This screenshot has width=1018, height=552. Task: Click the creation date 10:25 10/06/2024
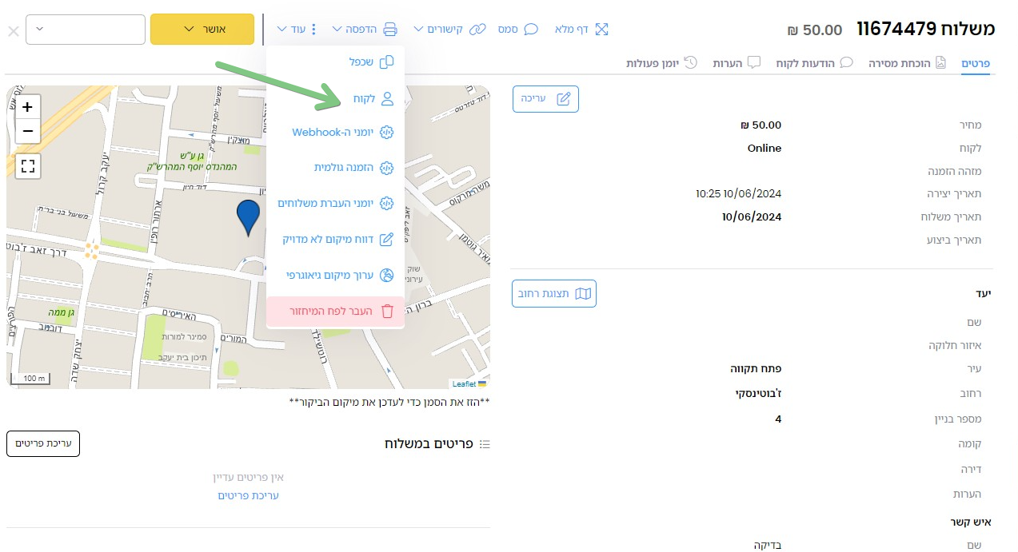738,194
